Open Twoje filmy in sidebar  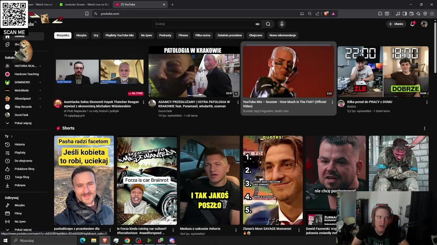[x=24, y=177]
